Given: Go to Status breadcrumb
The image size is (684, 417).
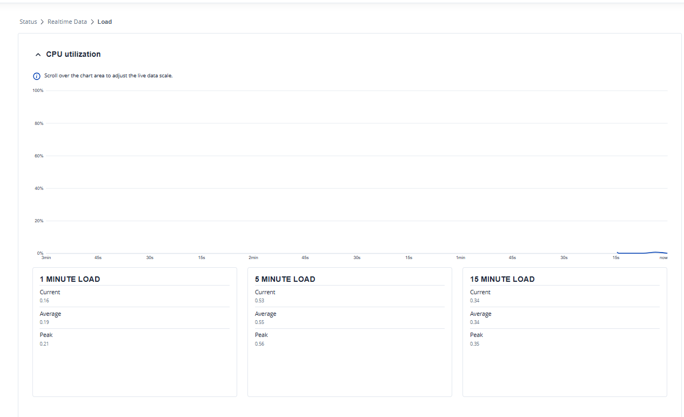Looking at the screenshot, I should coord(28,22).
